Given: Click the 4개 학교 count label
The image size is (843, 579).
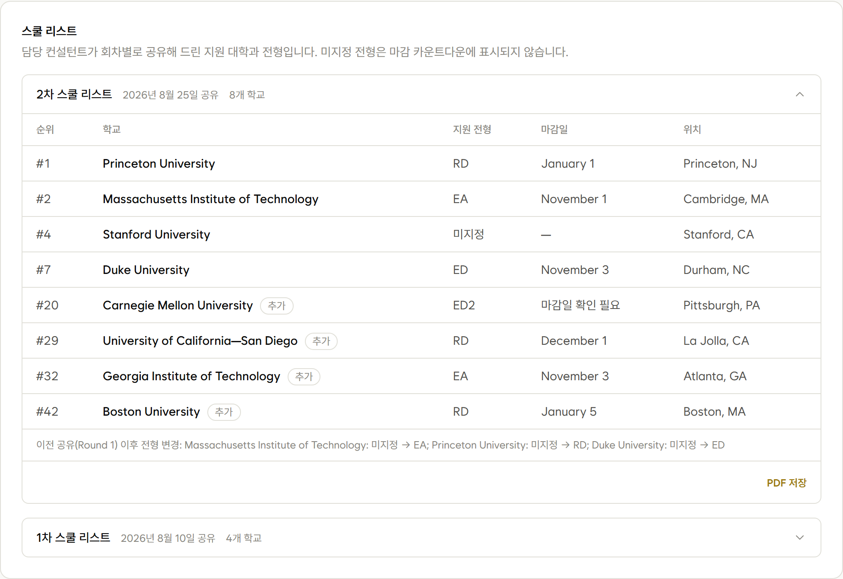Looking at the screenshot, I should 244,538.
